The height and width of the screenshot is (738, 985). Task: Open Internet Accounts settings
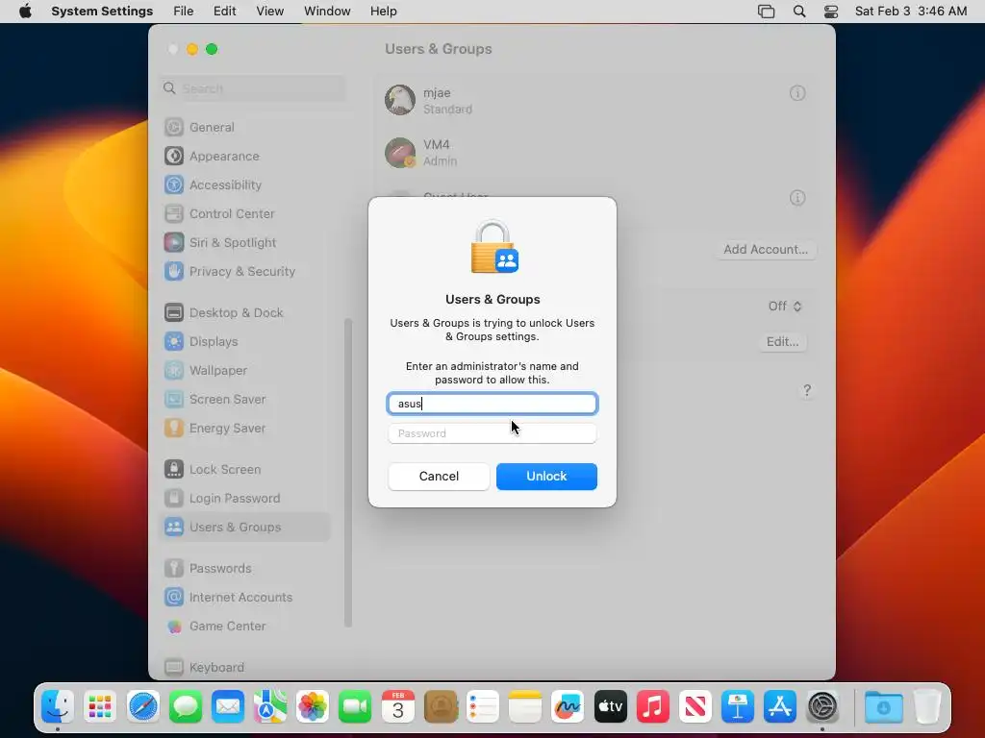tap(245, 598)
